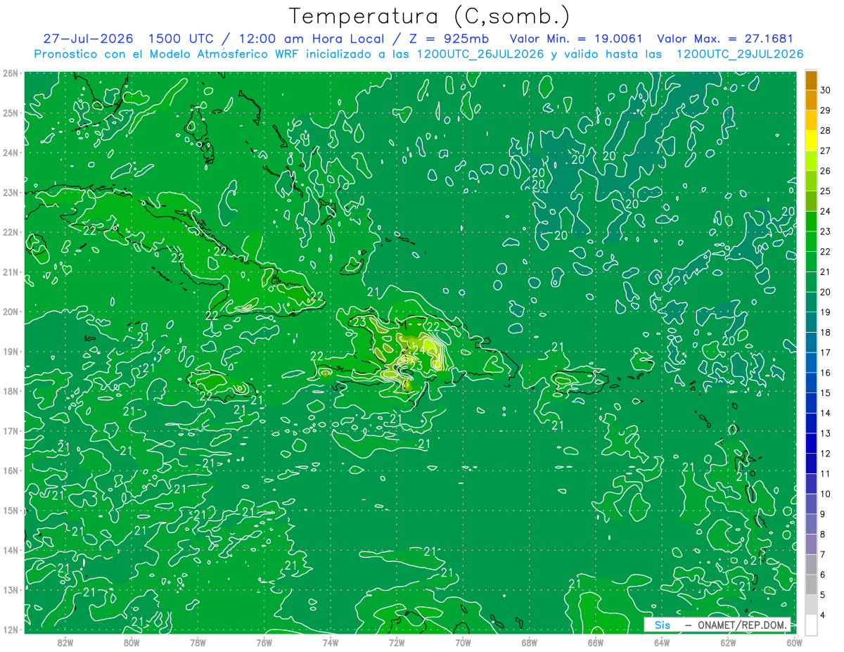844x652 pixels.
Task: Click the white swatch below the 4 label
Action: (811, 626)
